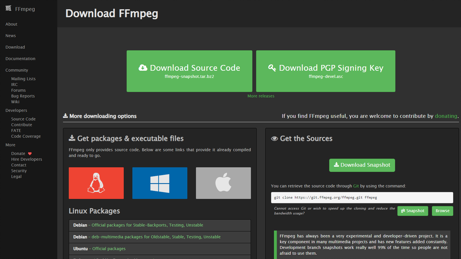
Task: Click cloud icon on Download Source Code
Action: (x=143, y=68)
